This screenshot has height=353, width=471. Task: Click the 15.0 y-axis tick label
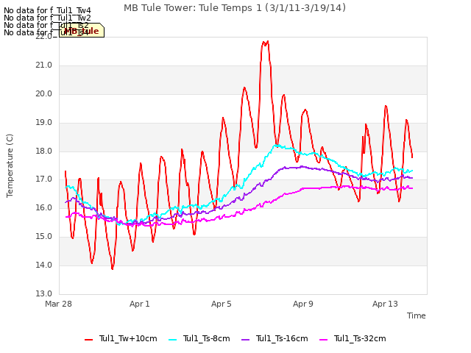click(44, 237)
